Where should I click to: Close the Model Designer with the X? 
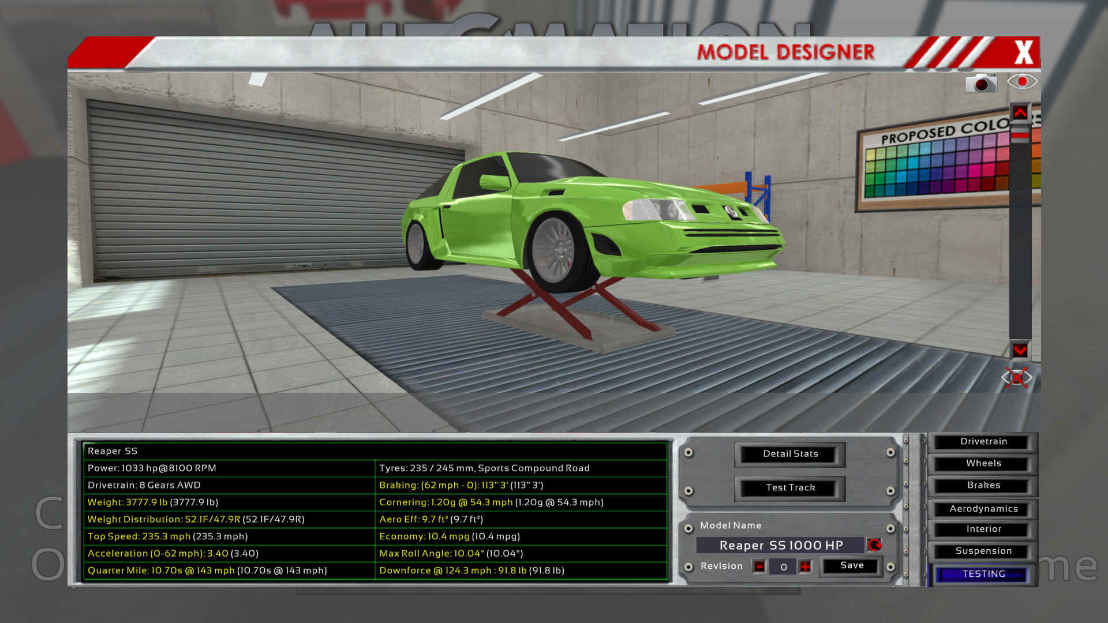(x=1024, y=52)
